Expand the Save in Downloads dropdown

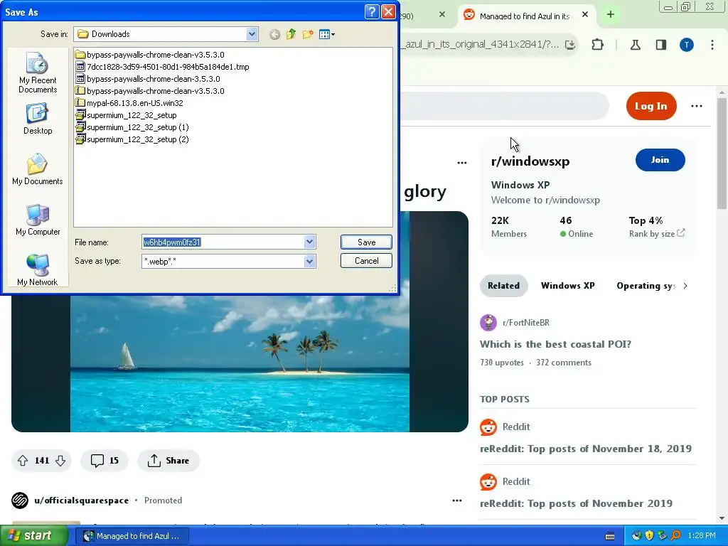point(252,34)
